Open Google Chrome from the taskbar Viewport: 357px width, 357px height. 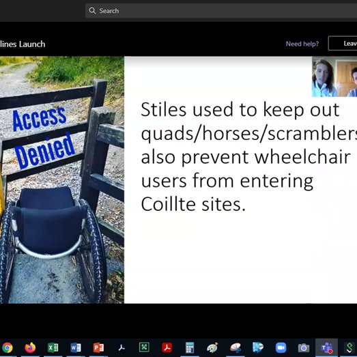[7, 347]
